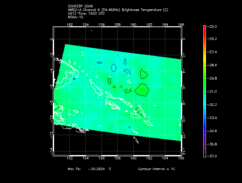The image size is (242, 183).
Task: Click the 'NOAA-15' satellite label
Action: 75,17
